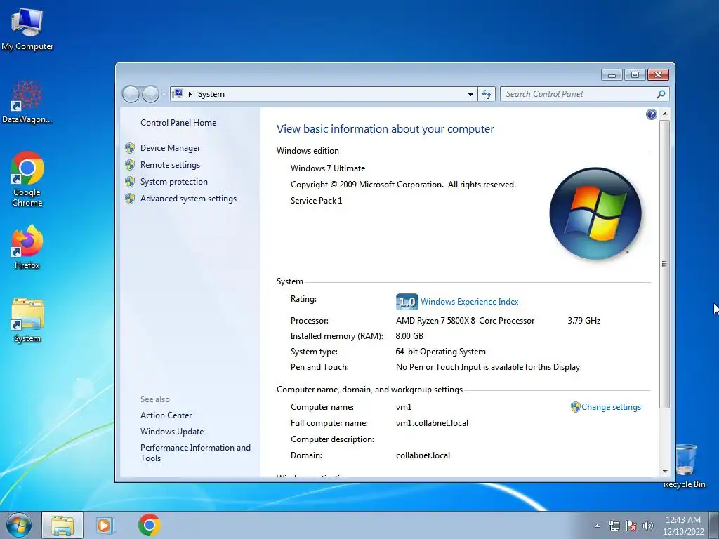Open Device Manager link

pyautogui.click(x=170, y=148)
